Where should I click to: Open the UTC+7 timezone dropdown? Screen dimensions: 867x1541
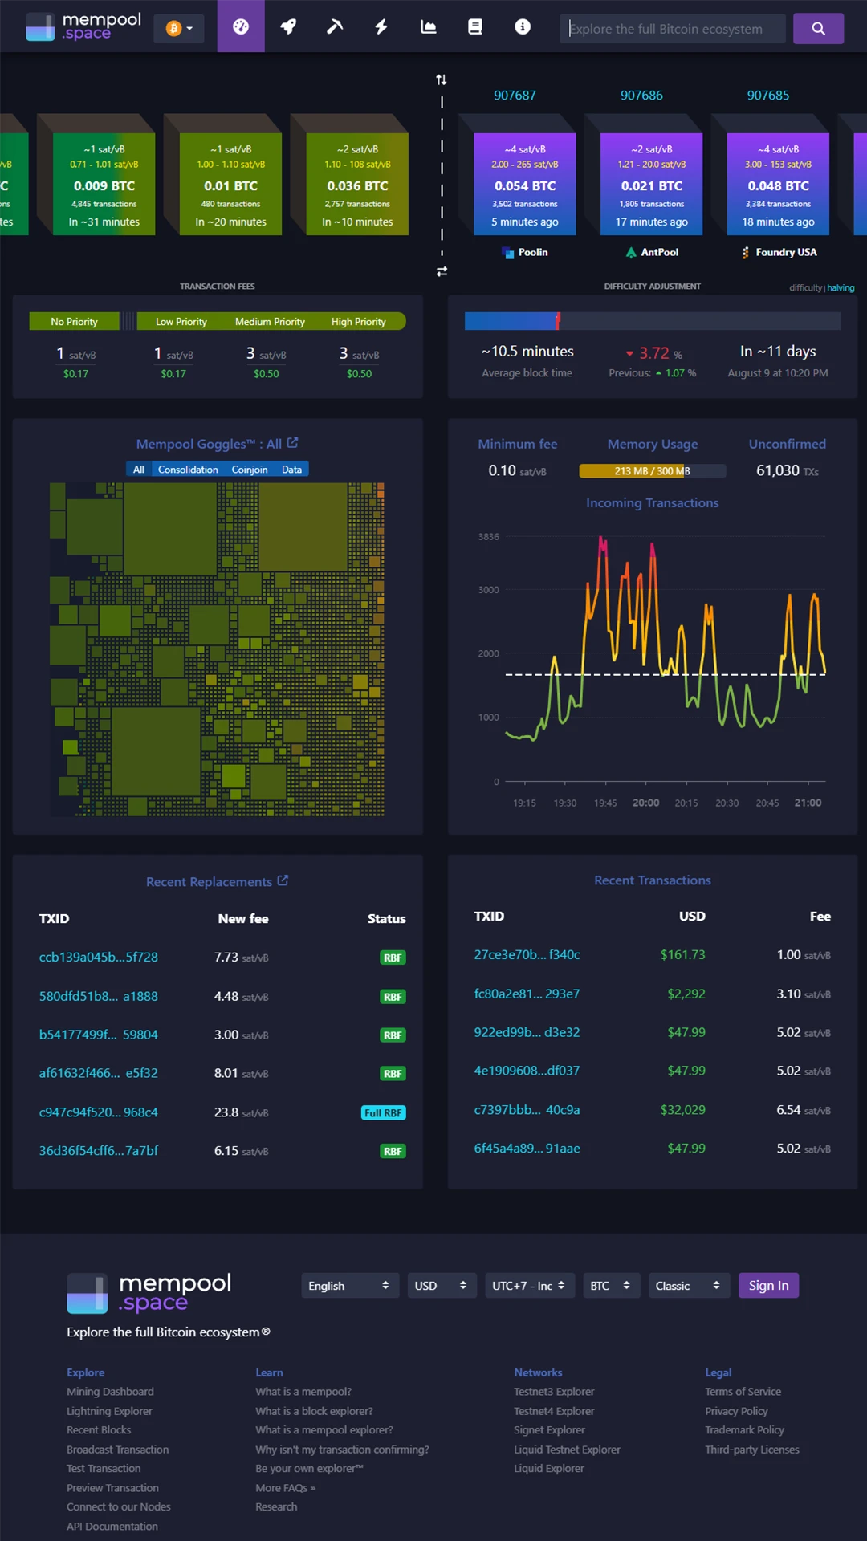pos(529,1286)
